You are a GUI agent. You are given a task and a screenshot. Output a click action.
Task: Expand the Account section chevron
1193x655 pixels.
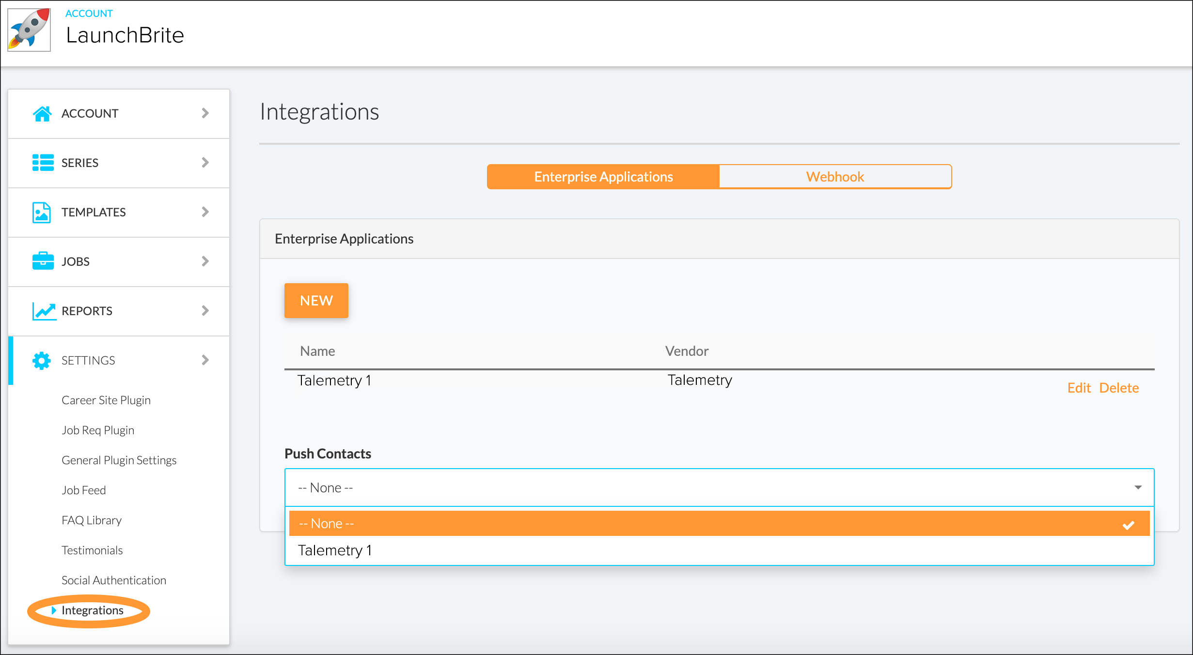pyautogui.click(x=206, y=113)
